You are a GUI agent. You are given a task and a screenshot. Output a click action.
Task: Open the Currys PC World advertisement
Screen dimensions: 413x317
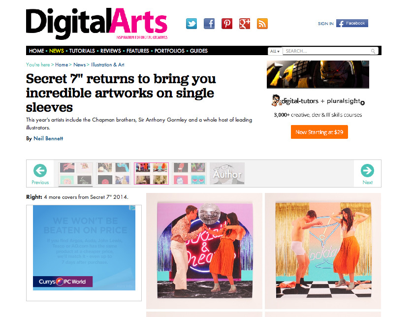tap(84, 248)
